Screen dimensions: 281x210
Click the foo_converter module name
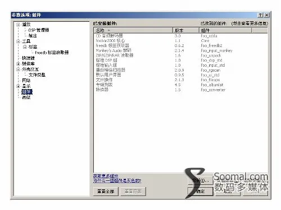point(213,90)
